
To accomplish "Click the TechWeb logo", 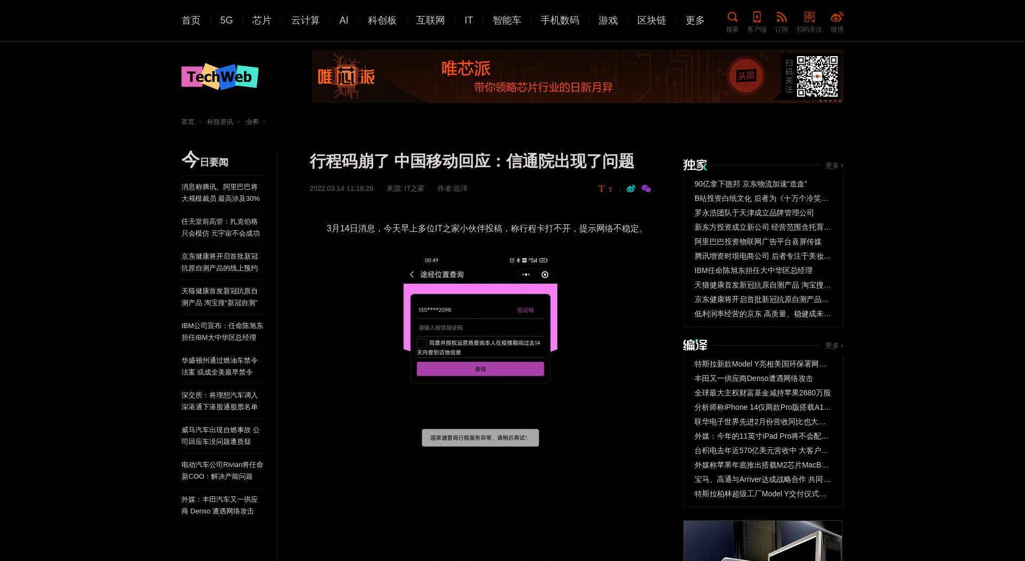I will [220, 77].
